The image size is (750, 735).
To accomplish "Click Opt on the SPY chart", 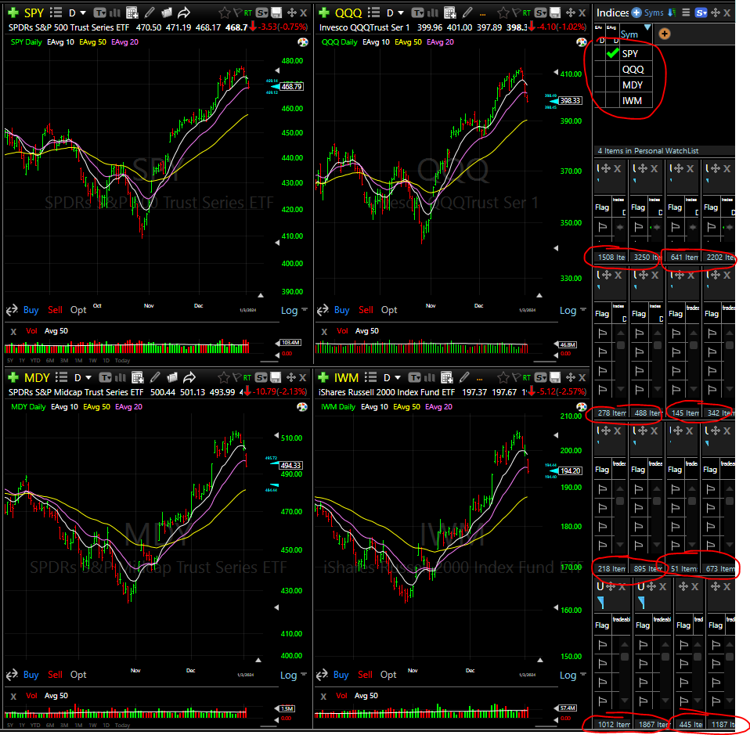I will tap(78, 310).
